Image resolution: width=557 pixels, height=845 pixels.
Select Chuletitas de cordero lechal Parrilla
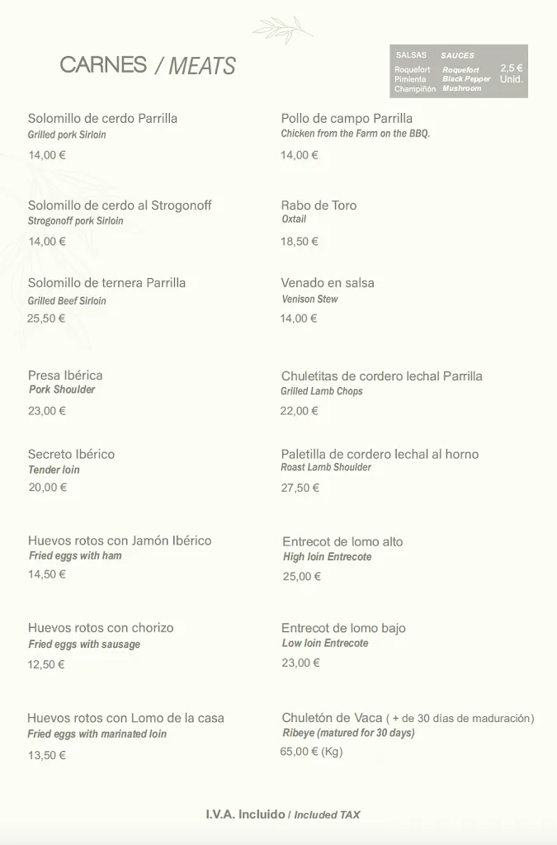tap(381, 376)
